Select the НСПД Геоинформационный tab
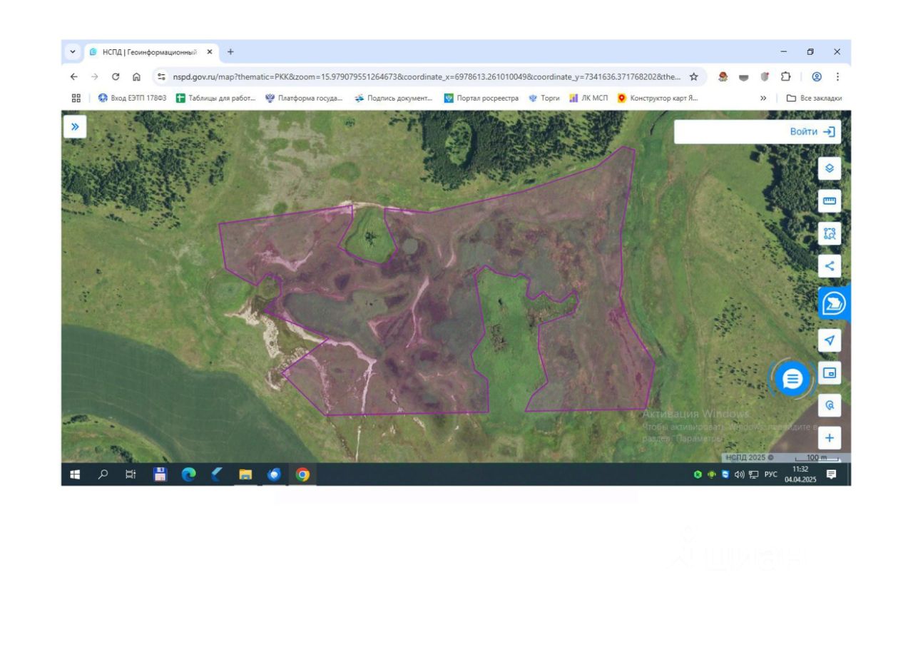The image size is (913, 645). point(151,52)
